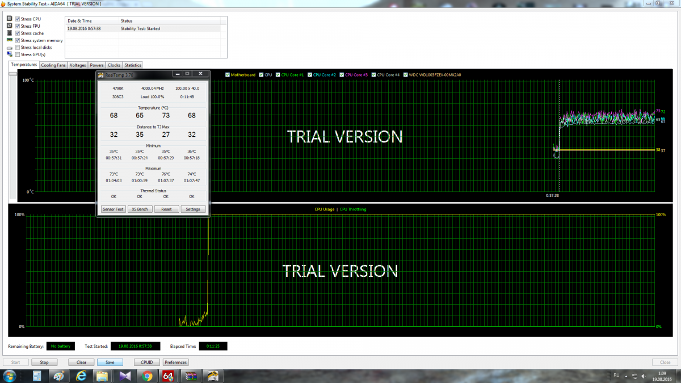Uncheck the Stress CPU checkbox
681x383 pixels.
click(x=18, y=19)
